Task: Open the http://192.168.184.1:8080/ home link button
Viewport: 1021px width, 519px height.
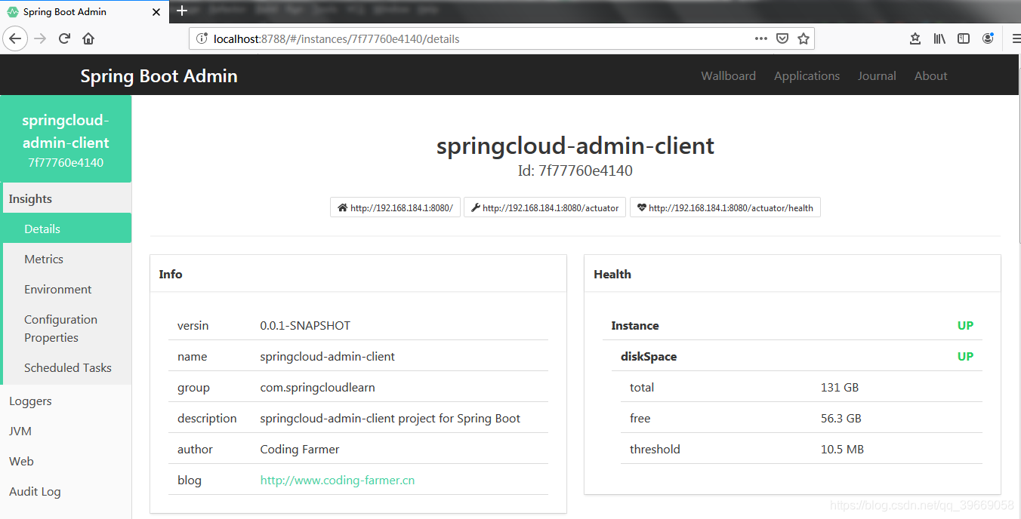Action: tap(395, 207)
